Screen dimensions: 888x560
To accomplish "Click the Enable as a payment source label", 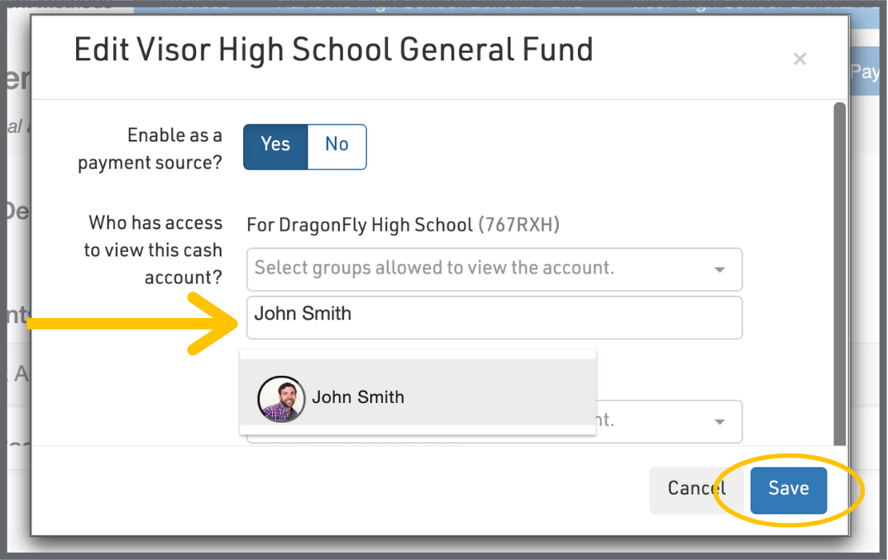I will coord(150,149).
